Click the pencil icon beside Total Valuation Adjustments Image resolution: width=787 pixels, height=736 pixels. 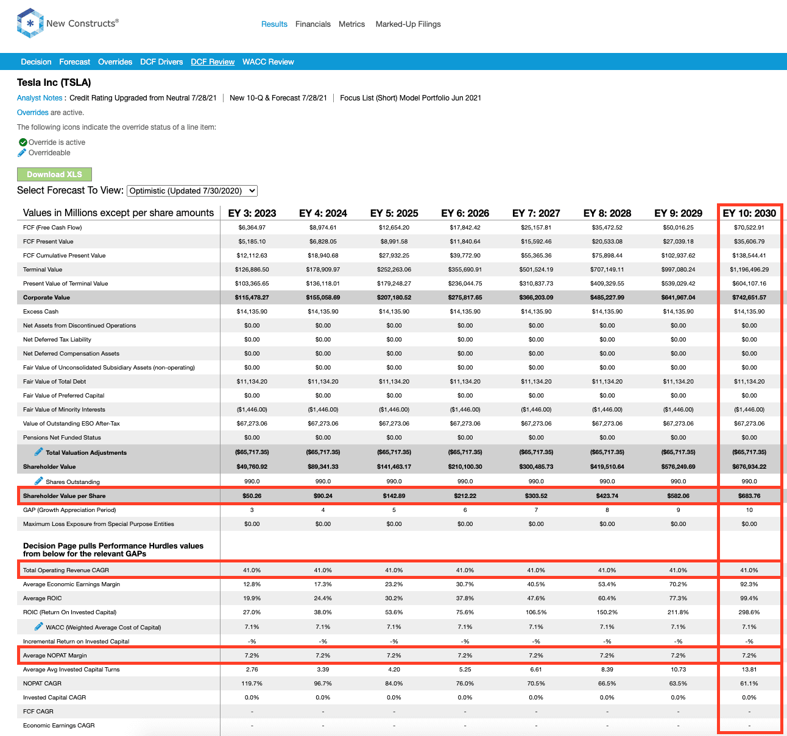(x=39, y=452)
